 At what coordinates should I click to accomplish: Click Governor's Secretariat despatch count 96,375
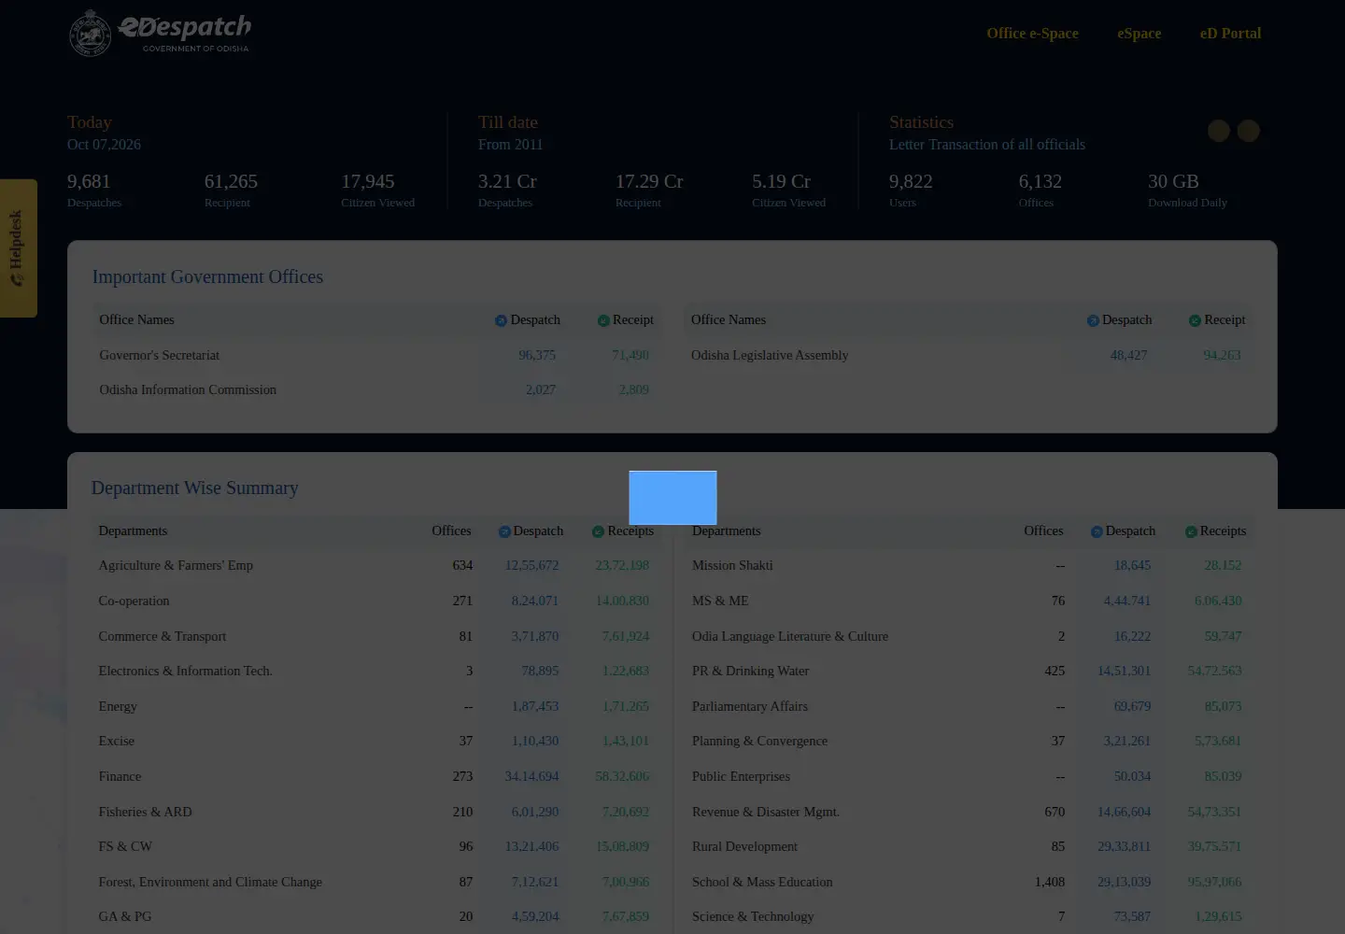coord(537,355)
